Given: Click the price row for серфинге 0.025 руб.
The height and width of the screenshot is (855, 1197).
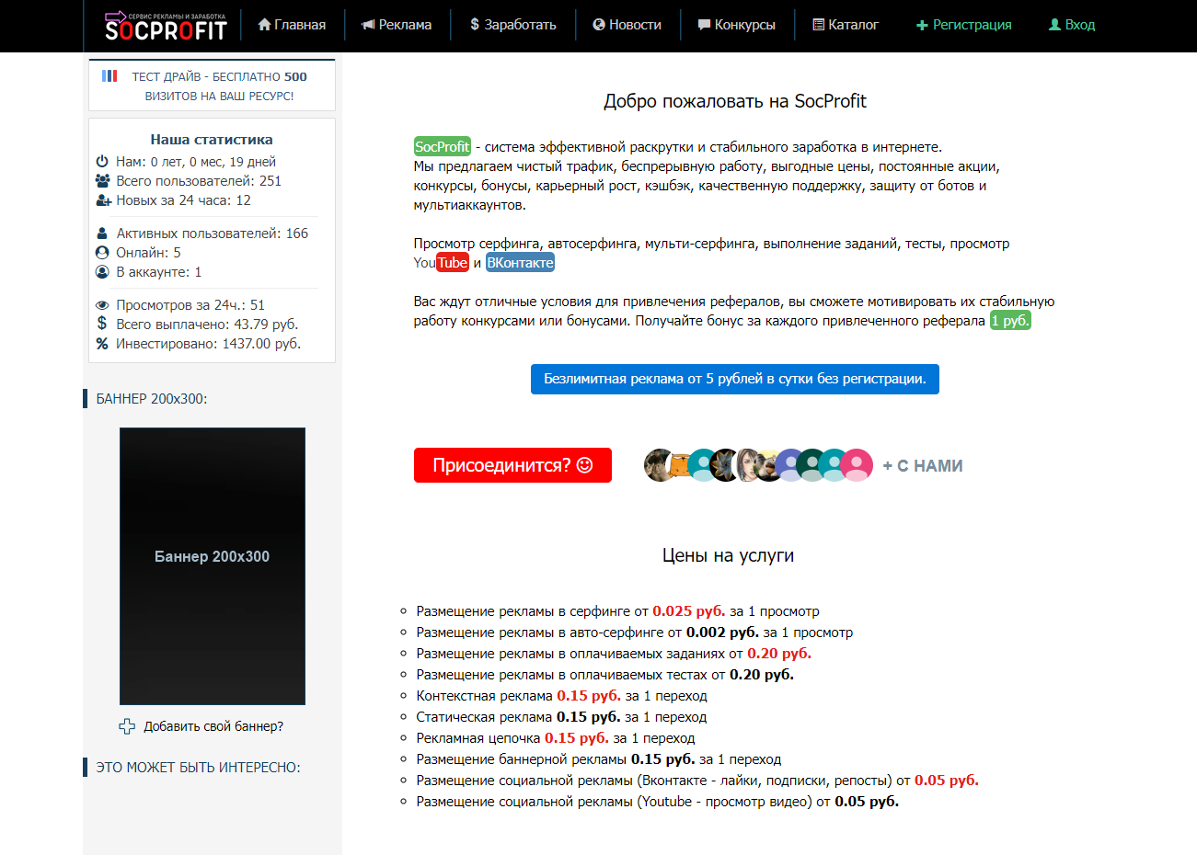Looking at the screenshot, I should click(x=617, y=611).
